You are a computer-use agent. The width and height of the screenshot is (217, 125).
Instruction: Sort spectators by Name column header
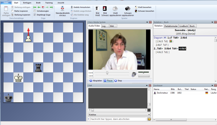tap(157, 89)
